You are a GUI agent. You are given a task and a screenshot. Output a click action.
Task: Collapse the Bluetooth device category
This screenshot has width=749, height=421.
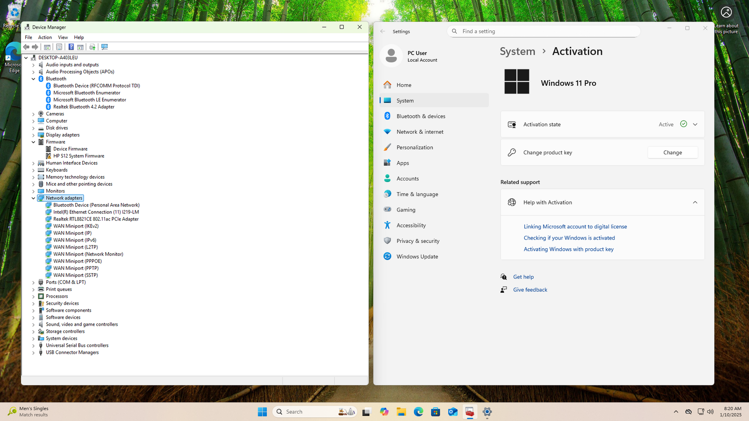(x=33, y=79)
